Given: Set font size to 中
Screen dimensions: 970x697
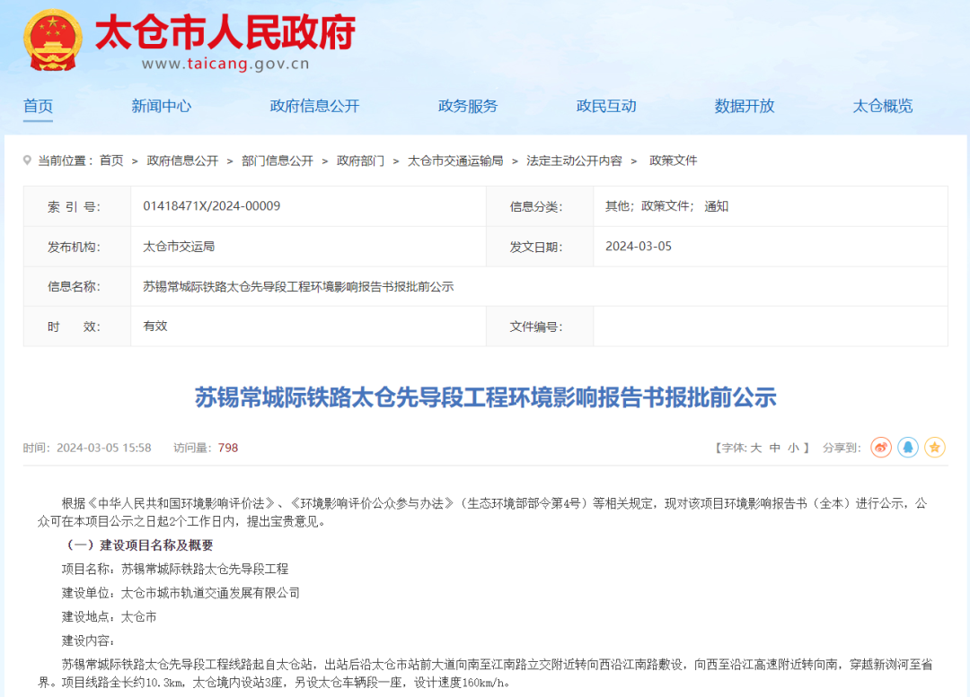Looking at the screenshot, I should (x=774, y=448).
